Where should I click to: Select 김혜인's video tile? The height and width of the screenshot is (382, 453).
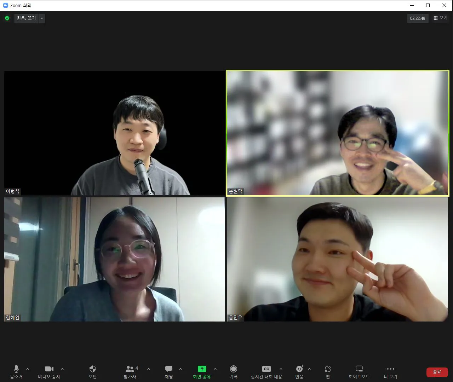click(114, 259)
